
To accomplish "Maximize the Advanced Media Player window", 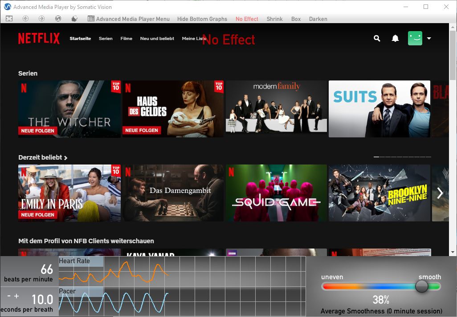I will [426, 7].
